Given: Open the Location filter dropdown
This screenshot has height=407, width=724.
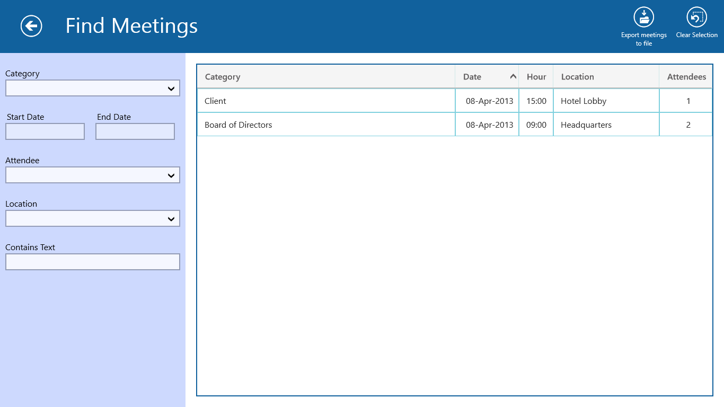Looking at the screenshot, I should [92, 218].
